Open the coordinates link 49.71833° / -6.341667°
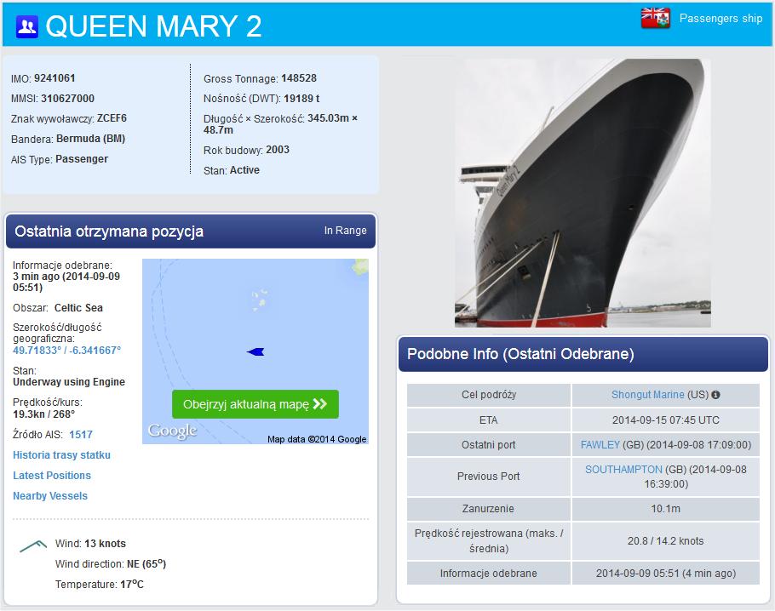Viewport: 775px width, 611px height. pyautogui.click(x=66, y=351)
